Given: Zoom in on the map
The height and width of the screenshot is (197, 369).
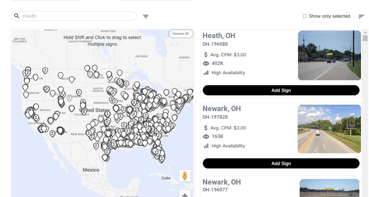Looking at the screenshot, I should (x=184, y=195).
